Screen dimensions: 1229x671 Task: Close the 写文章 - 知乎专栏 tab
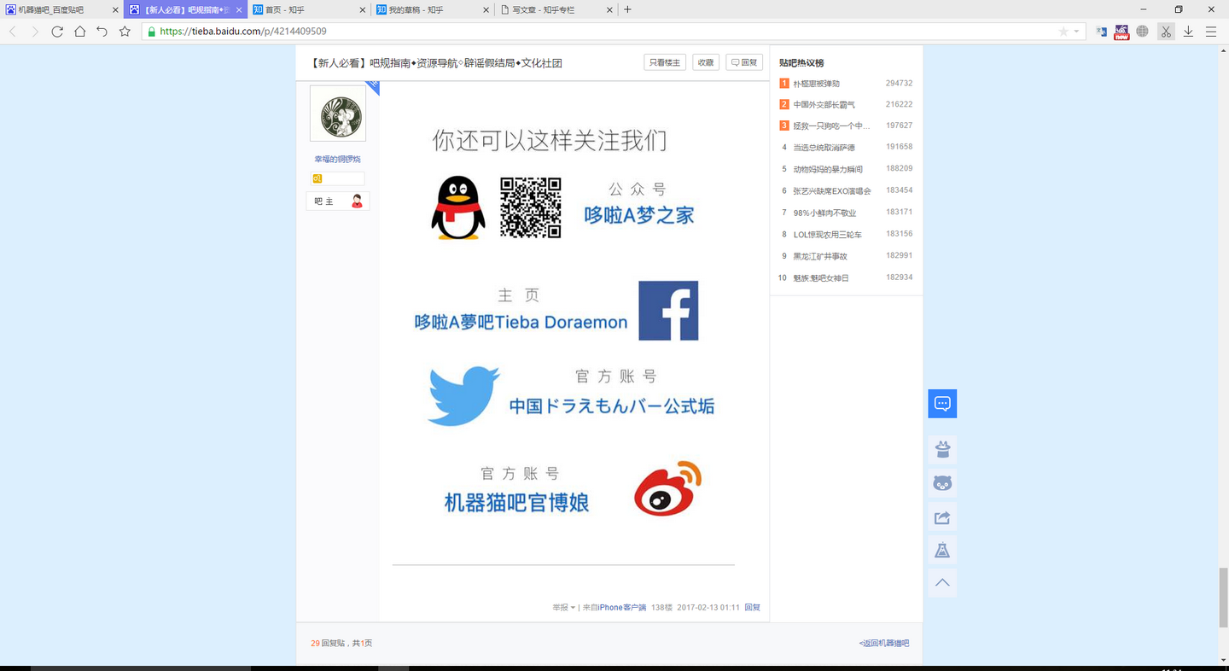(609, 10)
